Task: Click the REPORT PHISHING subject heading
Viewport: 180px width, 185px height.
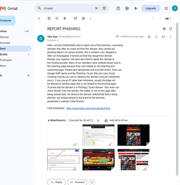Action: pos(64,29)
